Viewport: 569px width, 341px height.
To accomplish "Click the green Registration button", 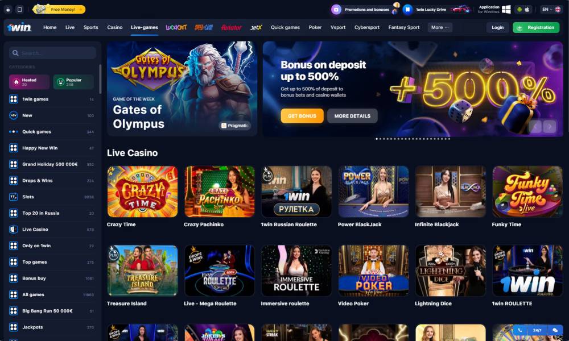I will [x=536, y=27].
